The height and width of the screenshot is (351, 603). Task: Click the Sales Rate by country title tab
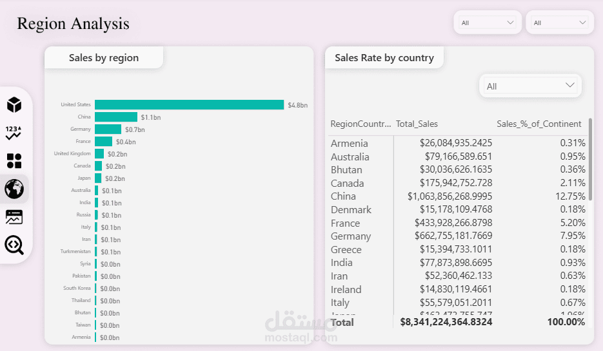pos(384,57)
